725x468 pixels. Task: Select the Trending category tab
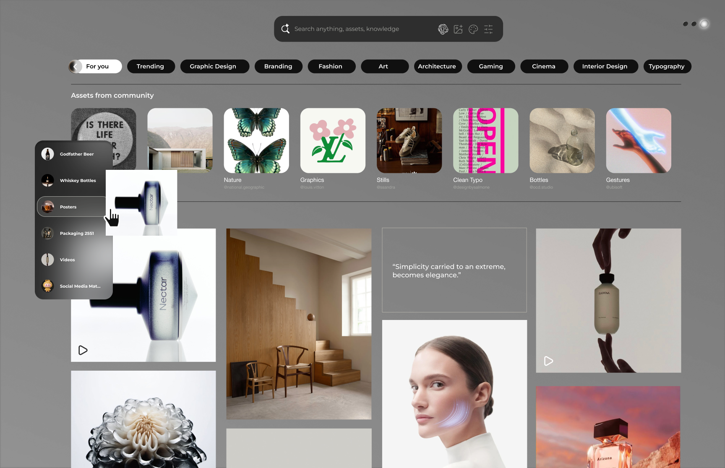click(150, 66)
